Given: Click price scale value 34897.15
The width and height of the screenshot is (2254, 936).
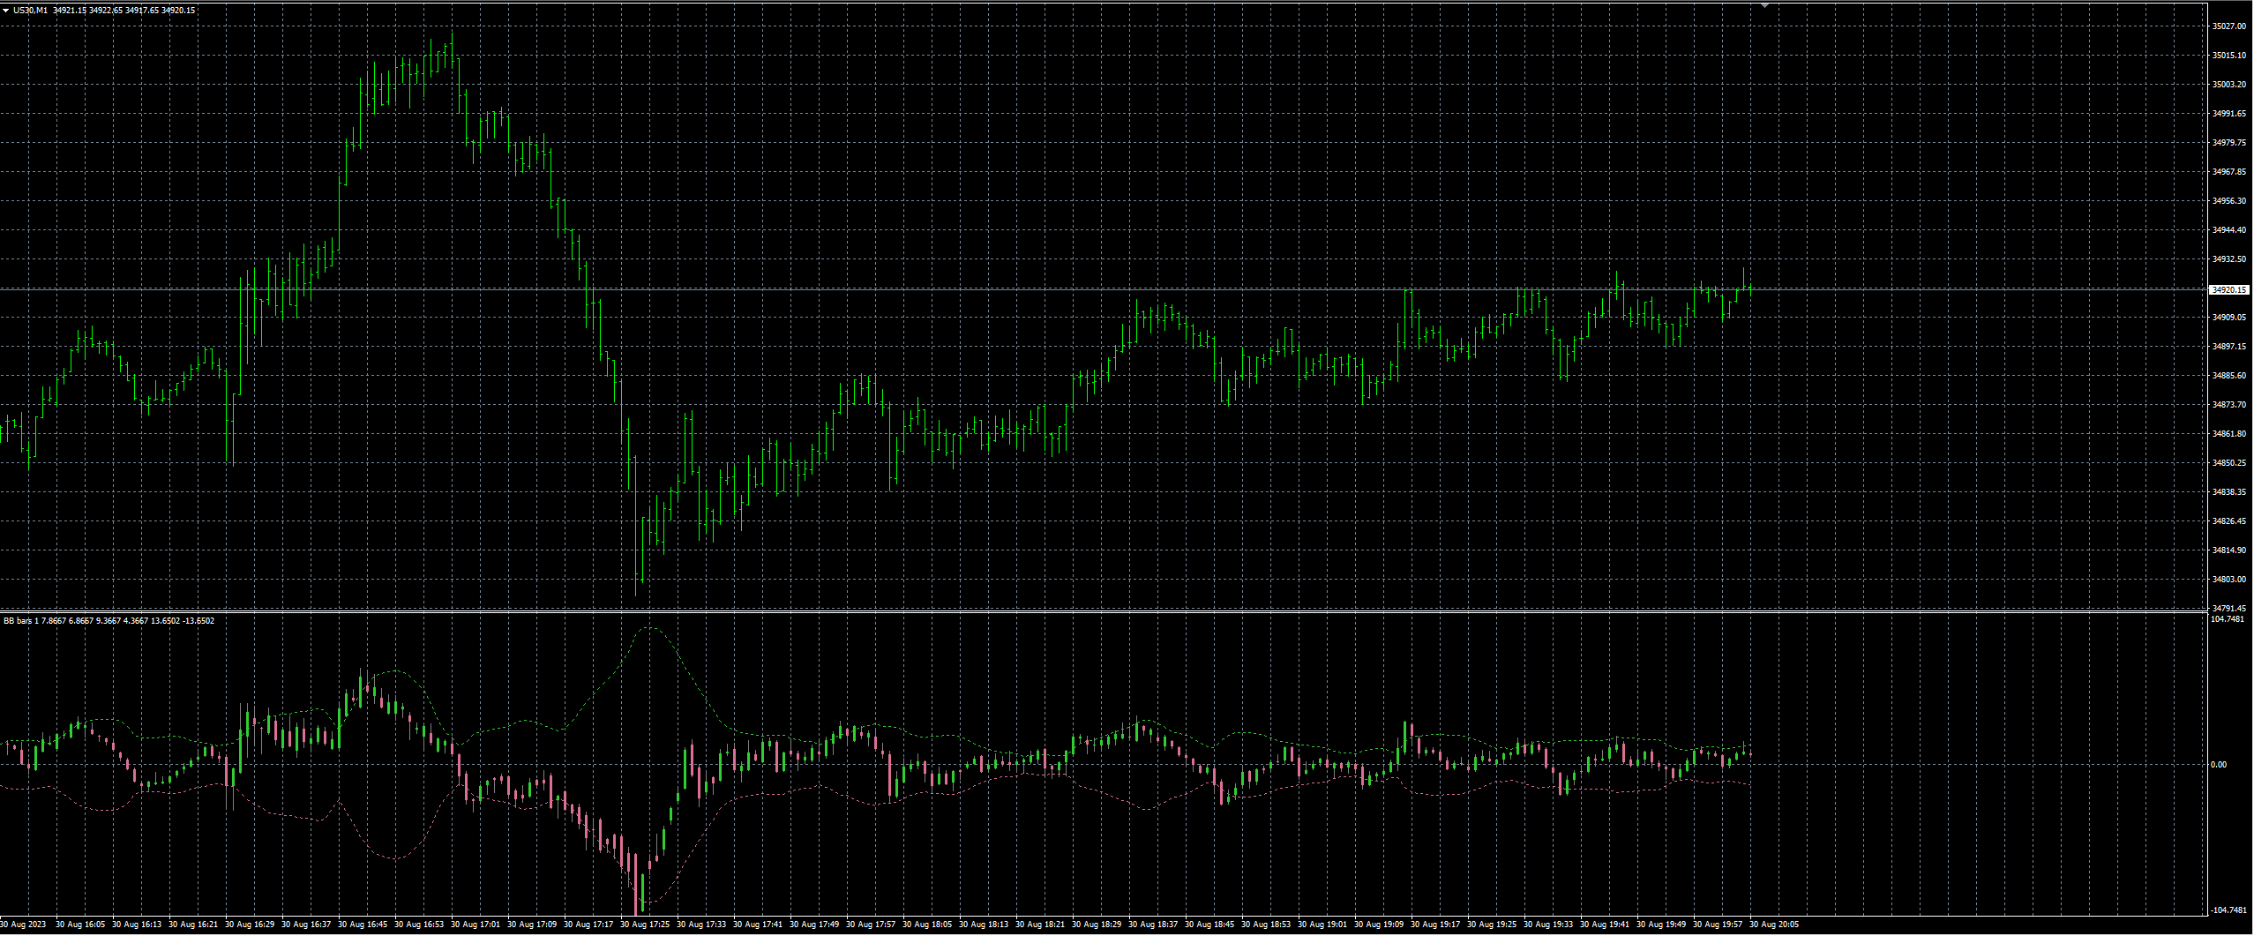Looking at the screenshot, I should [2229, 347].
